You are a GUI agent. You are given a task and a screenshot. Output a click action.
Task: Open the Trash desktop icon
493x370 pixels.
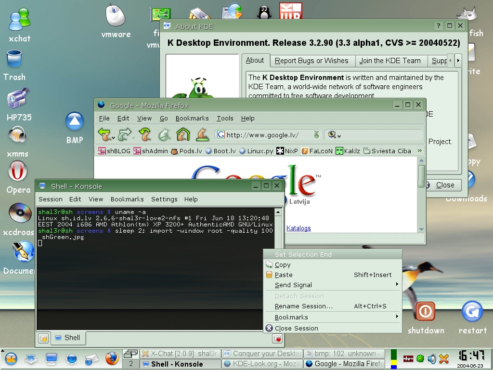click(14, 59)
